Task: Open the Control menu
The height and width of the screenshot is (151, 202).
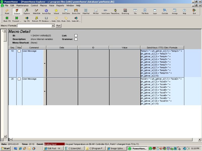Action: [34, 6]
